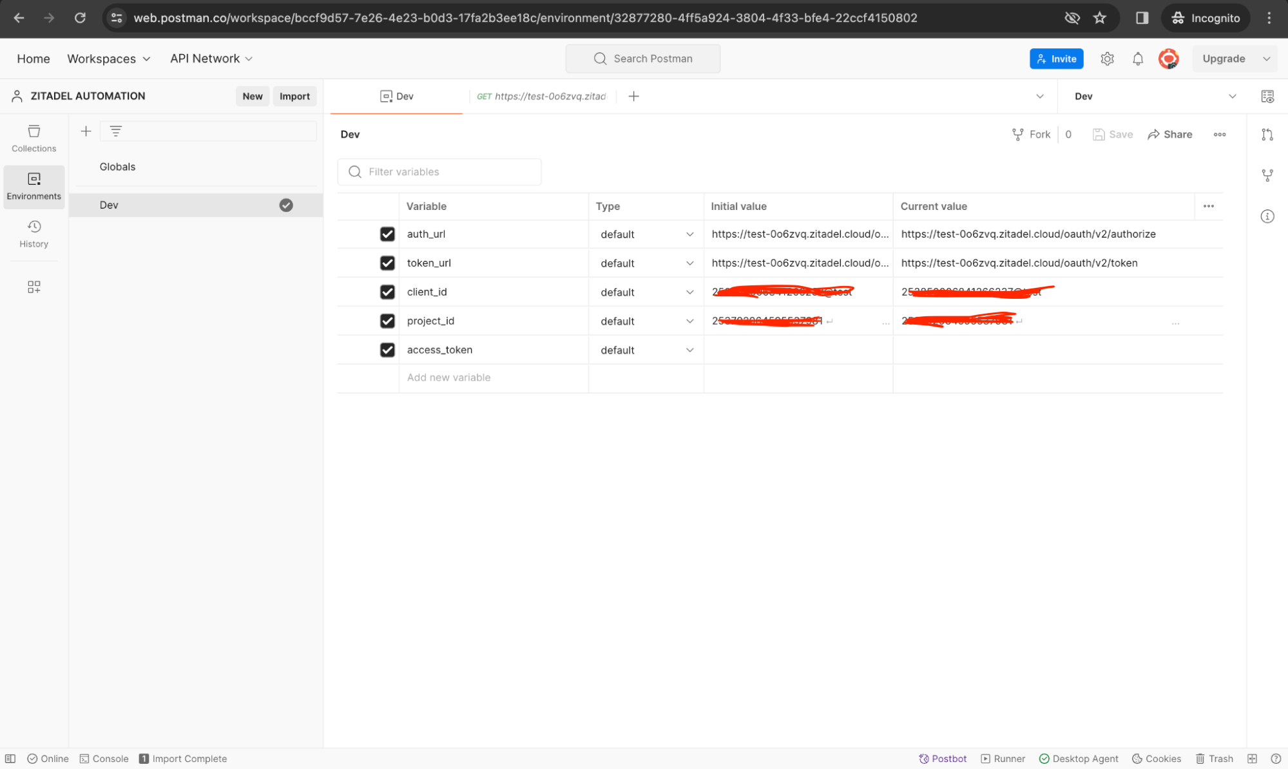This screenshot has width=1288, height=769.
Task: Select Globals in the environments list
Action: [117, 166]
